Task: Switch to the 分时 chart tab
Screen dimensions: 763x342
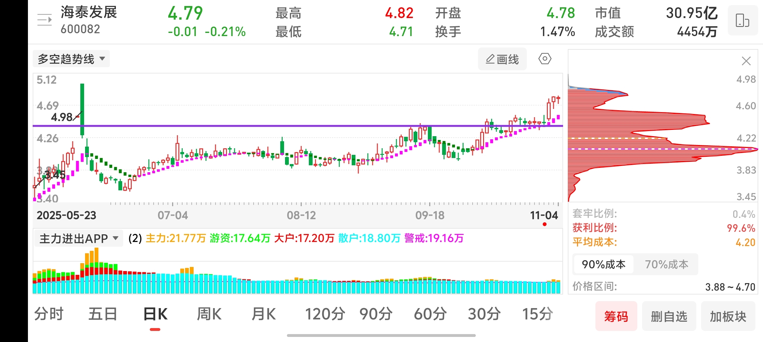Action: (49, 314)
